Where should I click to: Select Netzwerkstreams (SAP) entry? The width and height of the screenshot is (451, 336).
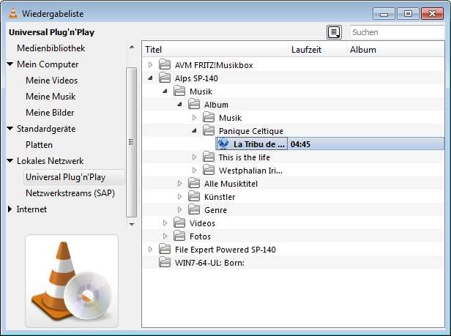coord(70,193)
